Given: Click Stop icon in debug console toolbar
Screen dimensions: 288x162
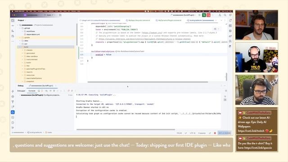Looking at the screenshot, I should [x=42, y=91].
